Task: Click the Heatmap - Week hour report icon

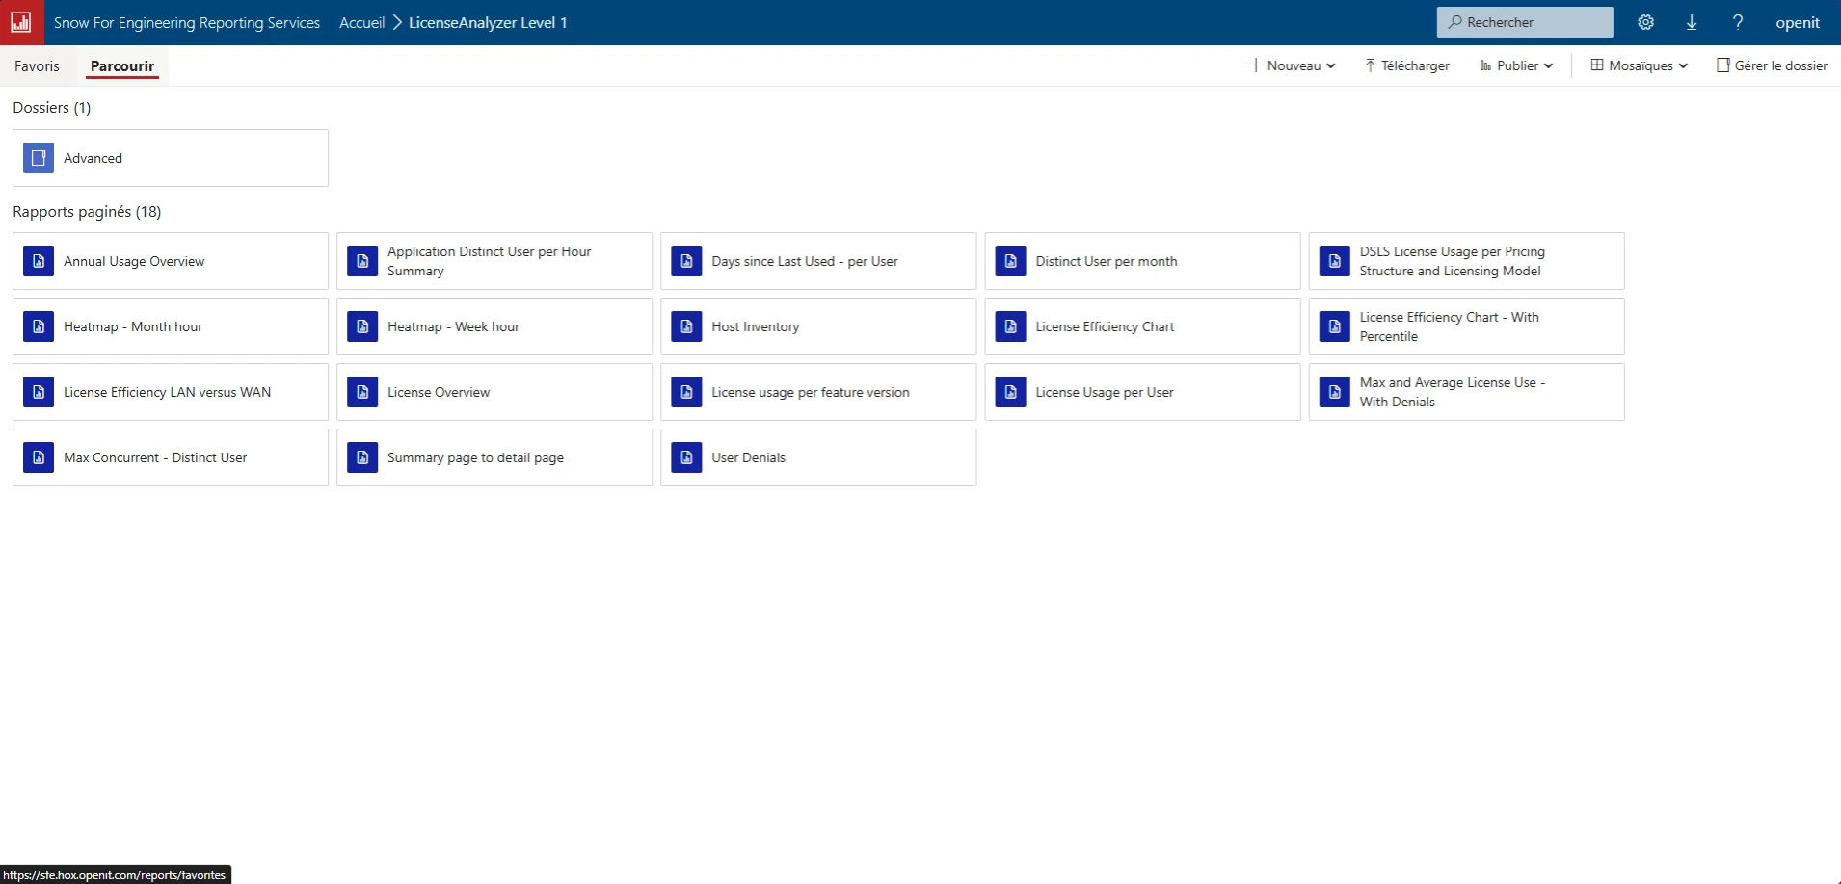Action: pyautogui.click(x=362, y=326)
